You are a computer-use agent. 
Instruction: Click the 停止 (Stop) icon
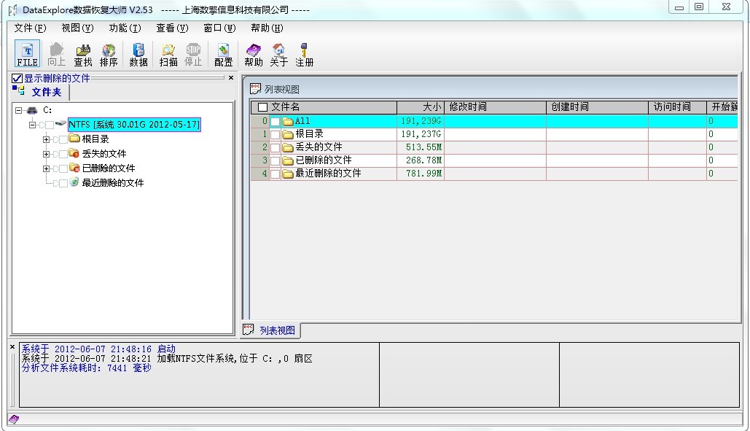193,53
